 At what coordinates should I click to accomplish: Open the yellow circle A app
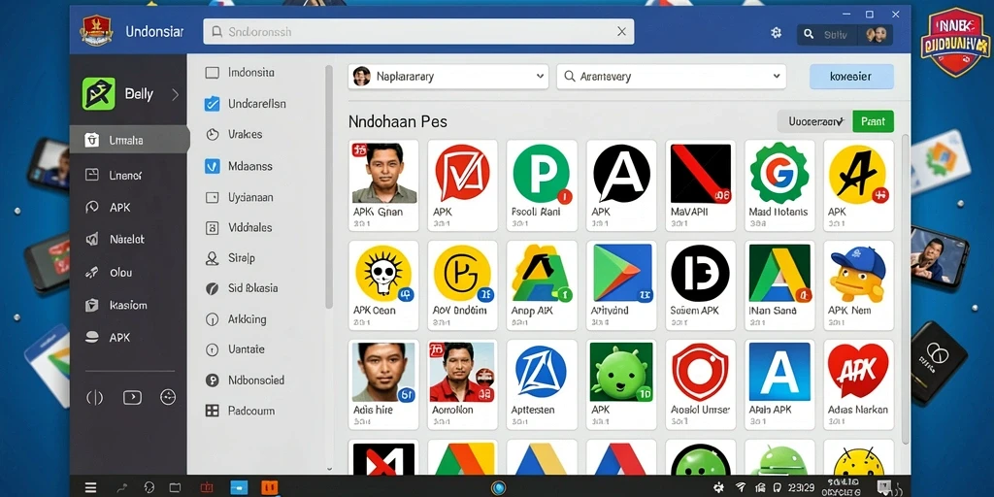point(858,185)
